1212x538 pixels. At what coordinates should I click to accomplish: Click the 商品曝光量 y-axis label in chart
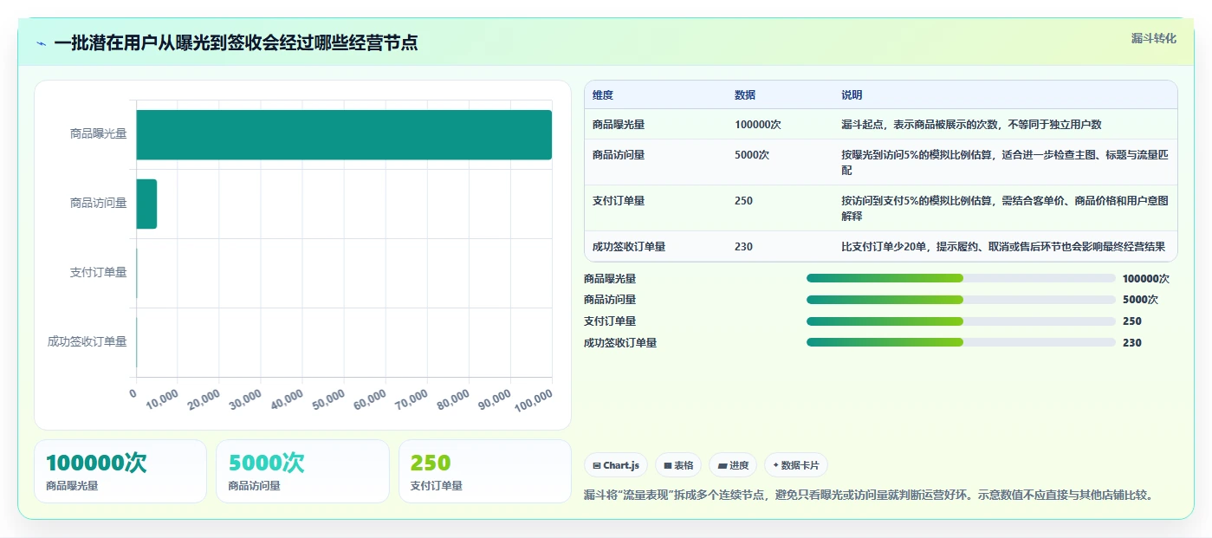(99, 134)
